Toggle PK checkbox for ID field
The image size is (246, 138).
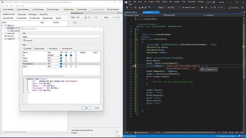(x=66, y=55)
